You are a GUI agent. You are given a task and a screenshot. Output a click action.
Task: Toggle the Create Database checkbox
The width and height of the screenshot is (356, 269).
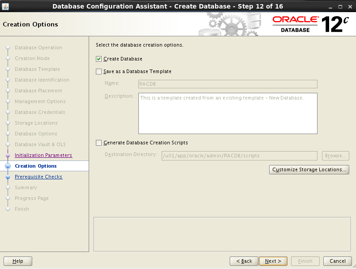[99, 59]
